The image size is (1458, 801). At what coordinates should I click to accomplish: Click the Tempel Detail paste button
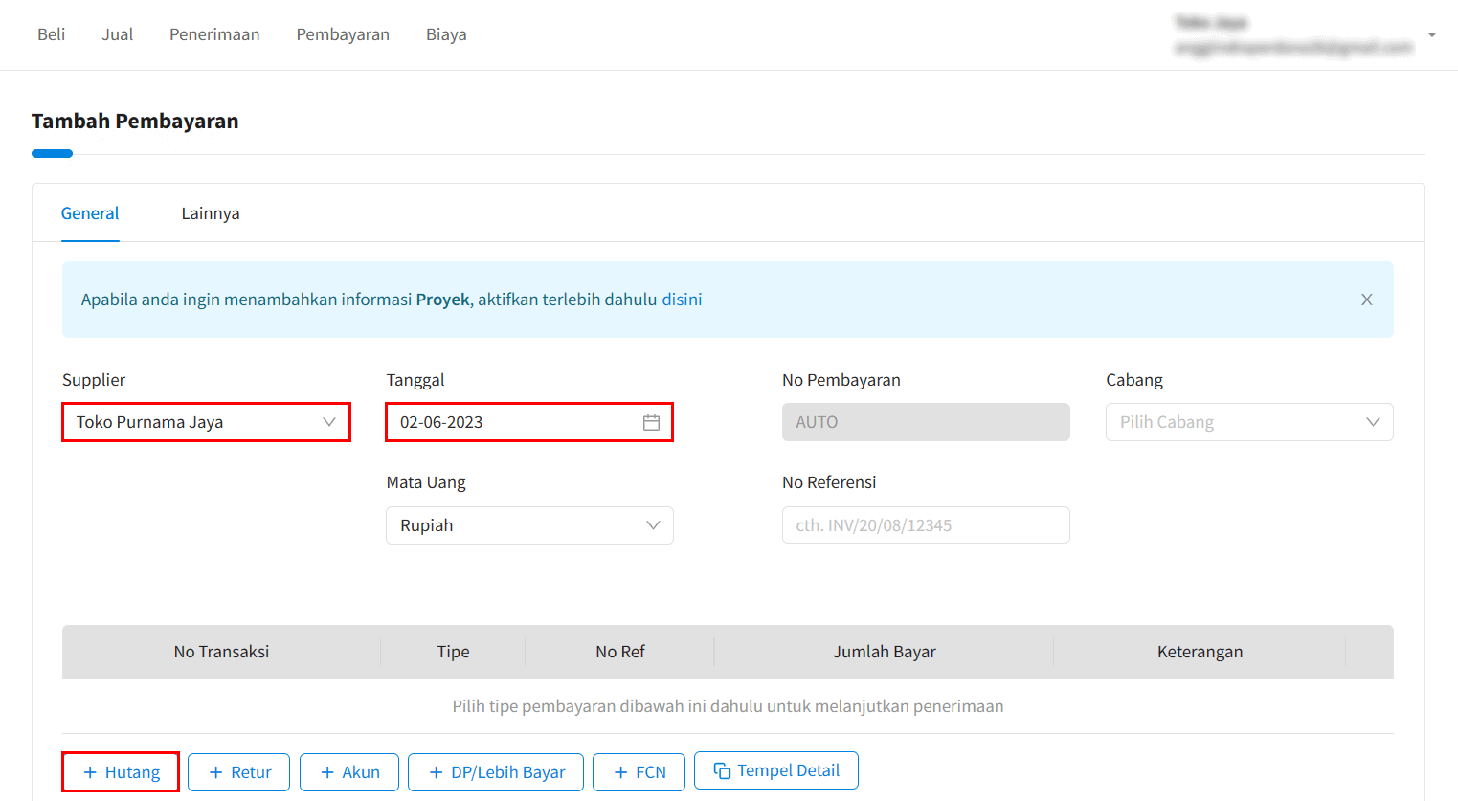pos(775,770)
